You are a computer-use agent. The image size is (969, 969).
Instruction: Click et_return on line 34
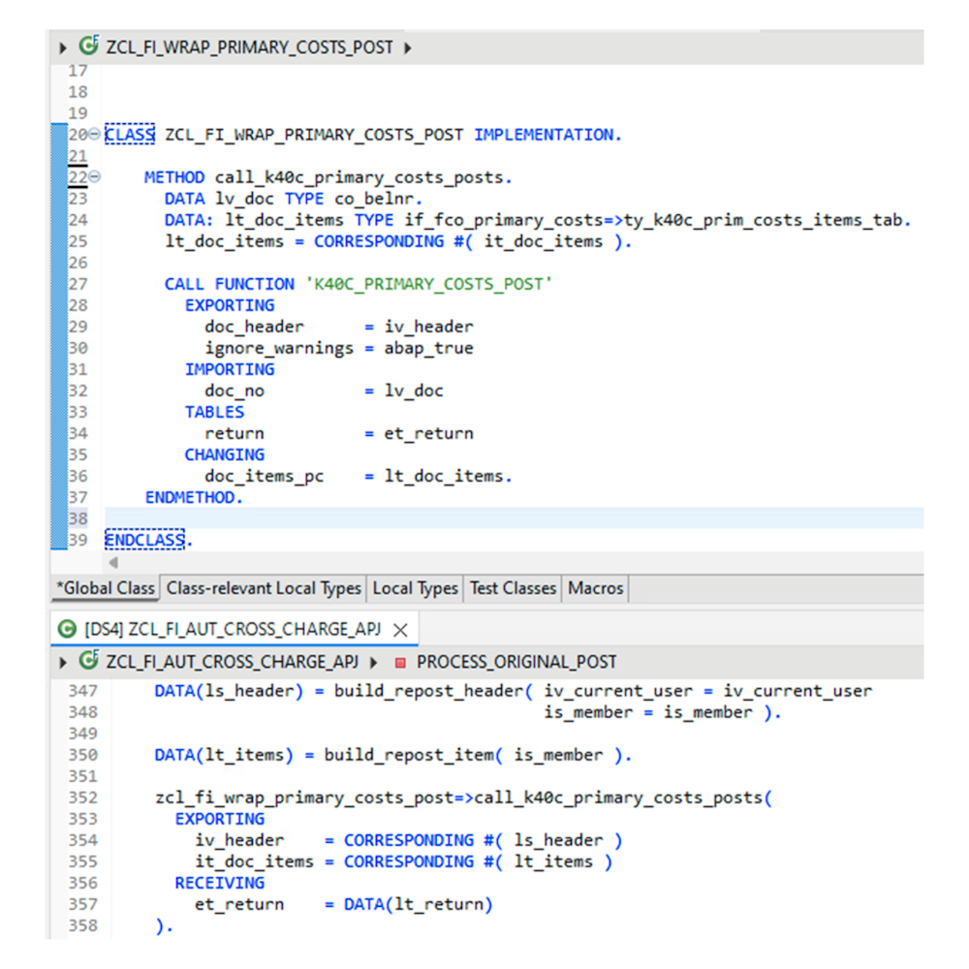429,433
